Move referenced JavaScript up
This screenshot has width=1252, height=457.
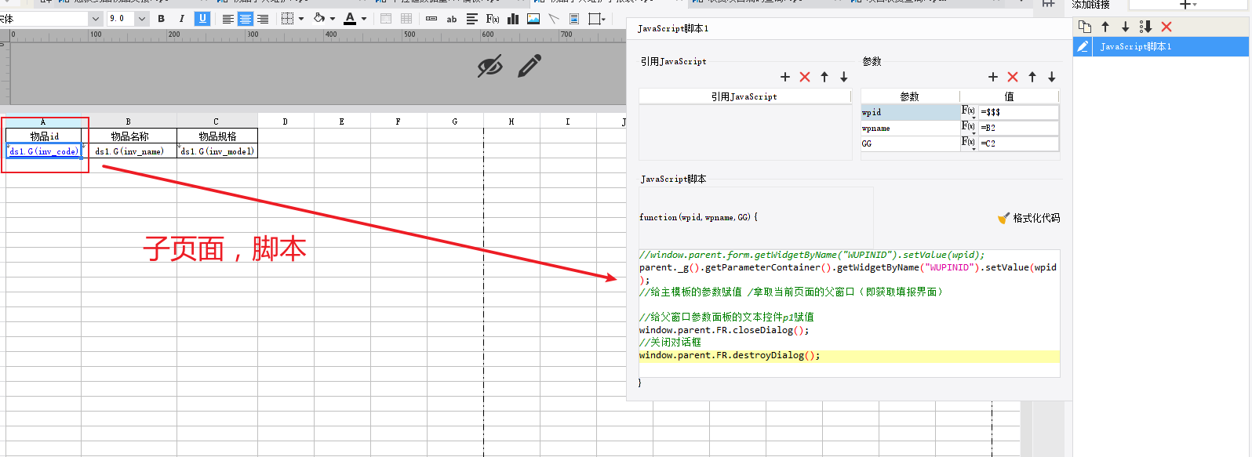click(824, 77)
